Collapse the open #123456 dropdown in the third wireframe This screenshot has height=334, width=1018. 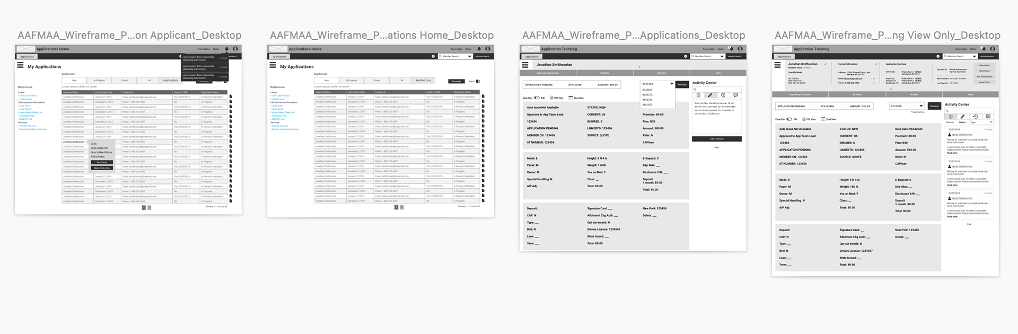click(672, 84)
